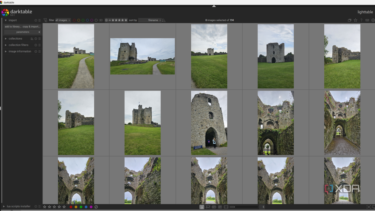Click '0 images selected of 194' status text
This screenshot has height=211, width=375.
pos(219,20)
